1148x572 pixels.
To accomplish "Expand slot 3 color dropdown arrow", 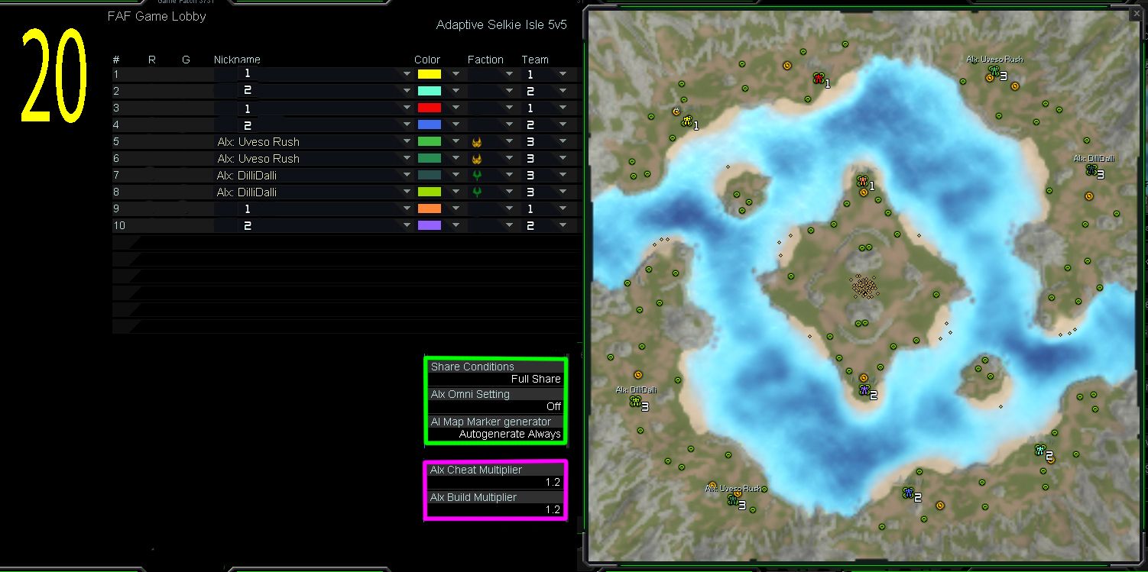I will click(x=456, y=108).
